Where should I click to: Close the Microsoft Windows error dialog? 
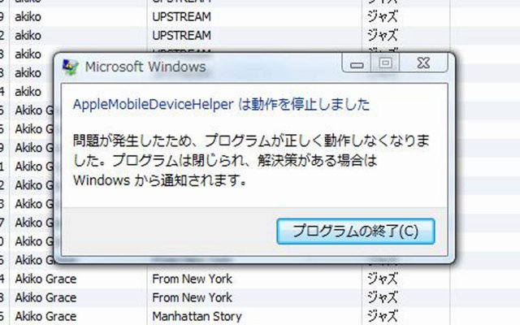[x=423, y=63]
